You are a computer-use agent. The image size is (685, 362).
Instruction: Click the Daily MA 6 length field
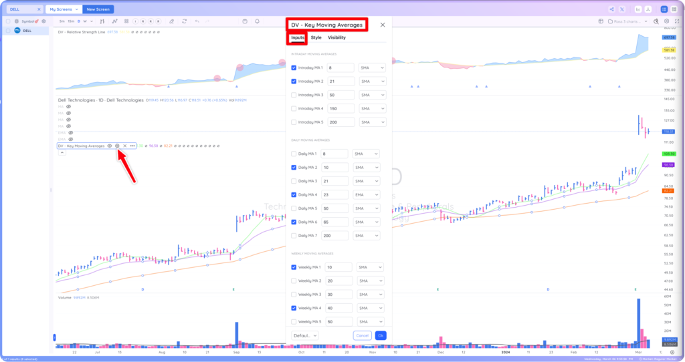click(334, 222)
